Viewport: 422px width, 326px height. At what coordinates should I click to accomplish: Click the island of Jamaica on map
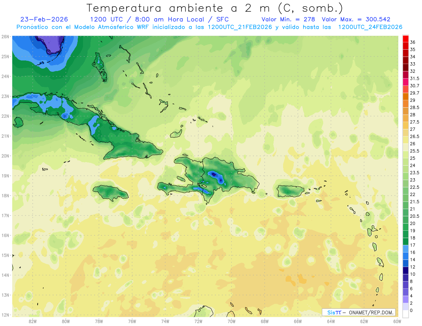coord(110,192)
